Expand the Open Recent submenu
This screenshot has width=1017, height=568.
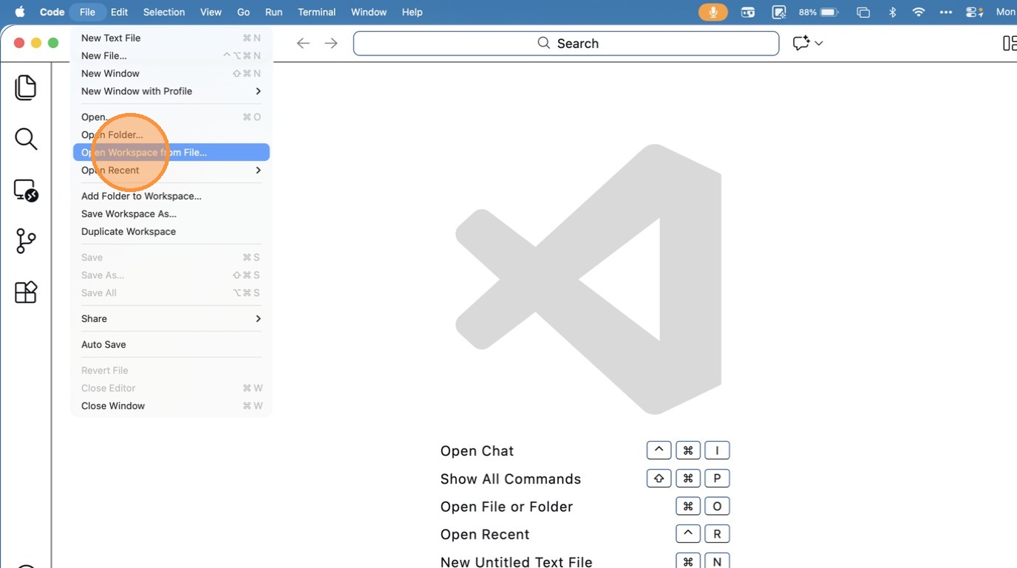171,170
